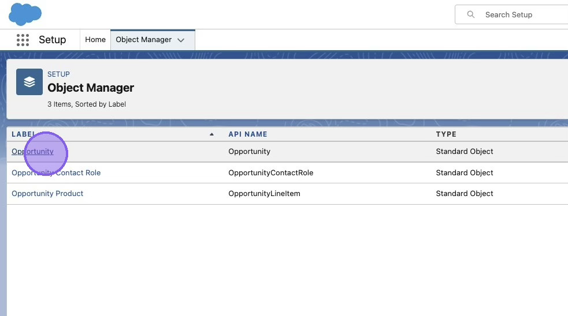This screenshot has width=568, height=316.
Task: Click Standard Object in the Opportunity row
Action: pos(465,152)
